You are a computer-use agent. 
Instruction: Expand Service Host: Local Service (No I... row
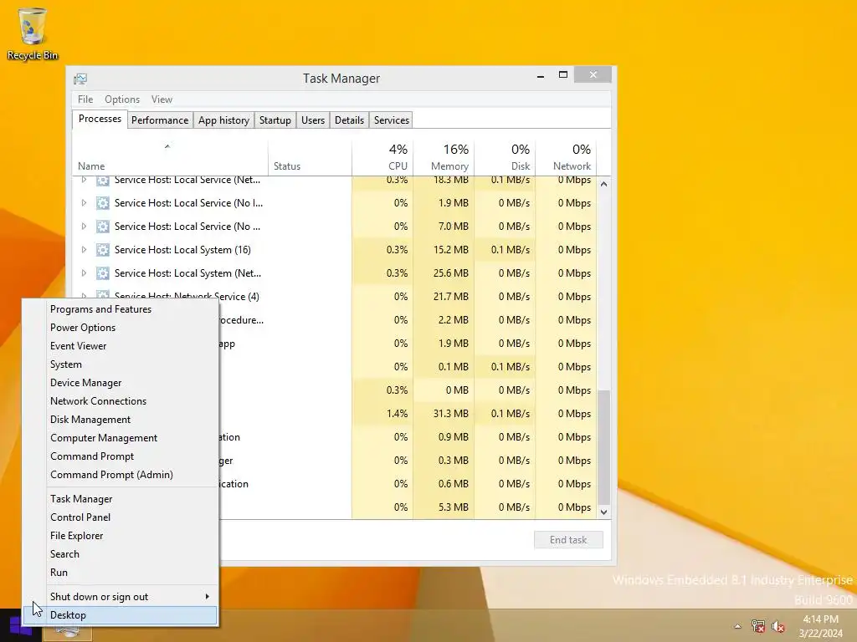click(84, 203)
